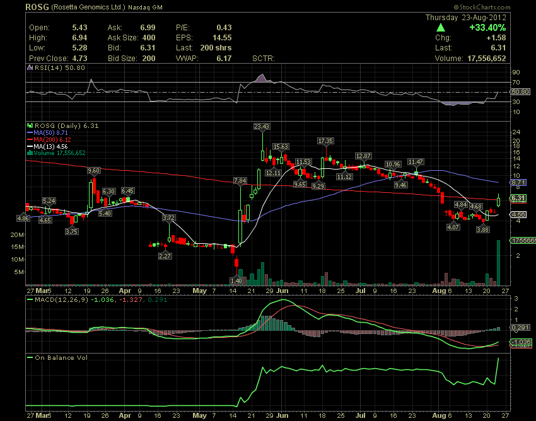Click the SCTR label
The height and width of the screenshot is (421, 536).
click(263, 59)
